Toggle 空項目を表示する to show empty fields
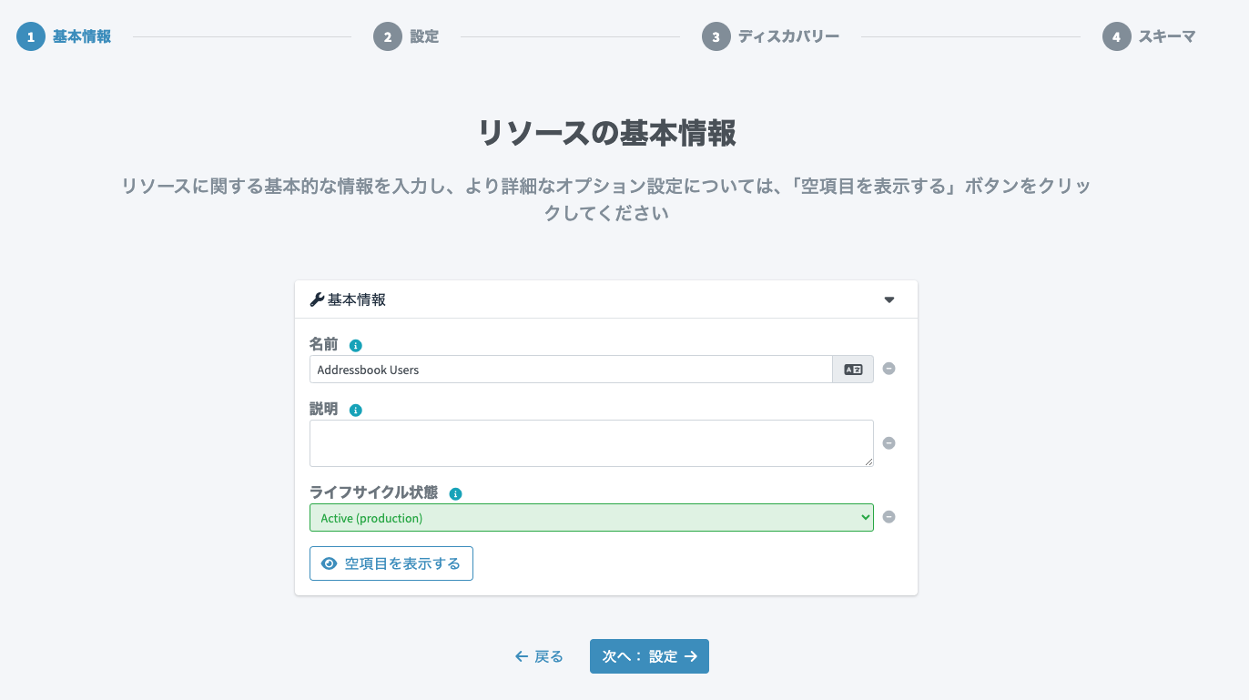The height and width of the screenshot is (700, 1249). point(391,563)
